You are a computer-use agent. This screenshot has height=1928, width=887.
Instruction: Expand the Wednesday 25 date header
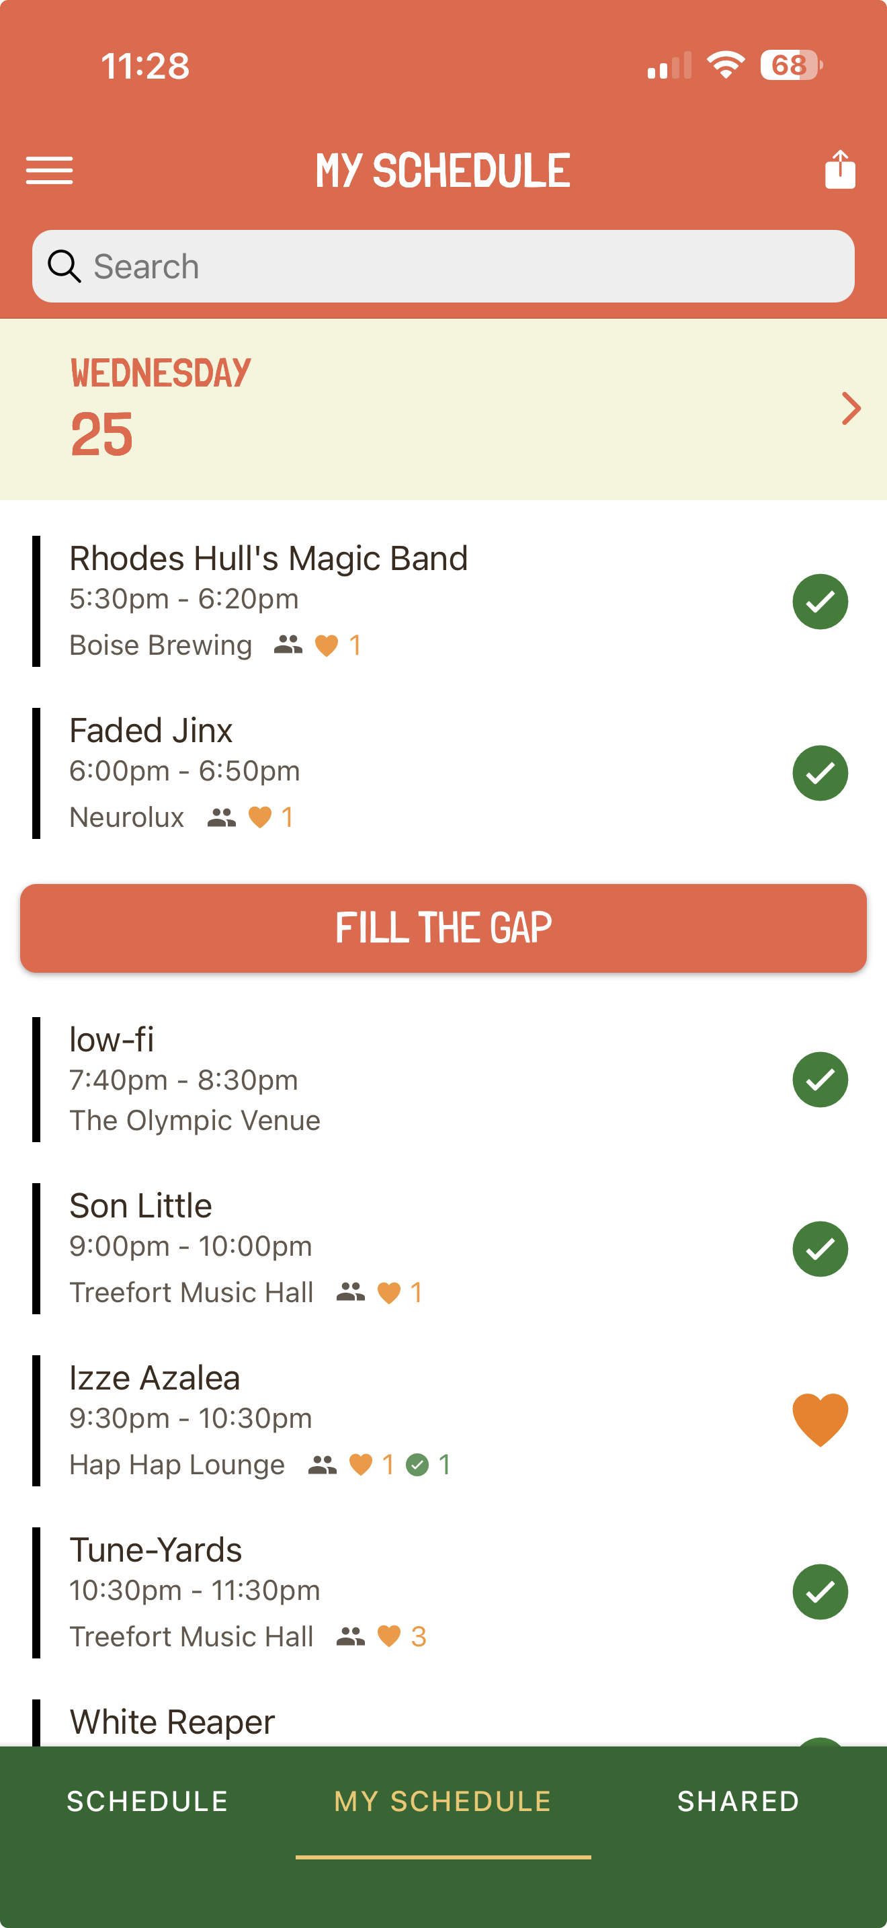click(x=161, y=409)
